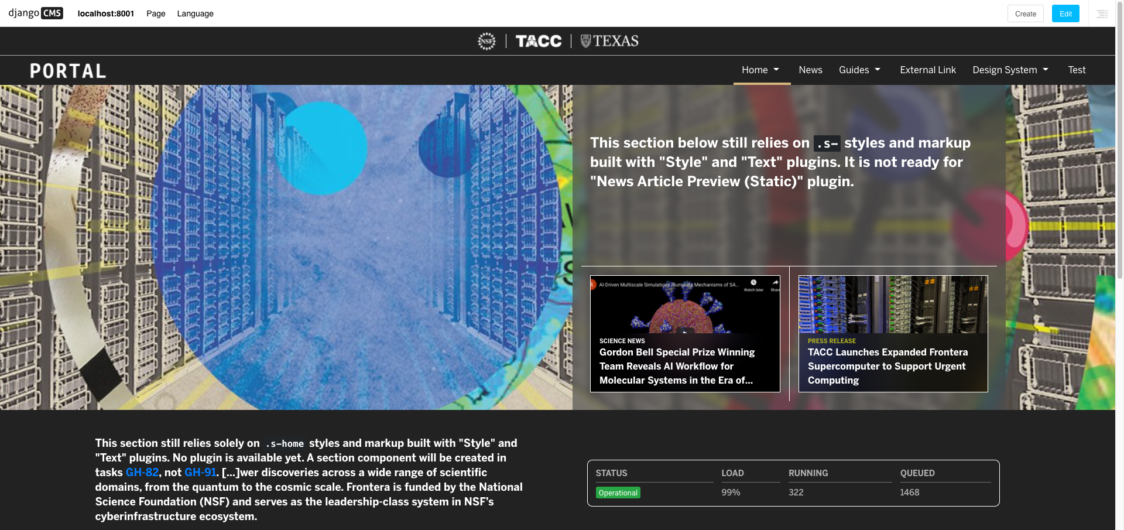Click the GH-82 link
The image size is (1124, 530).
click(x=142, y=472)
